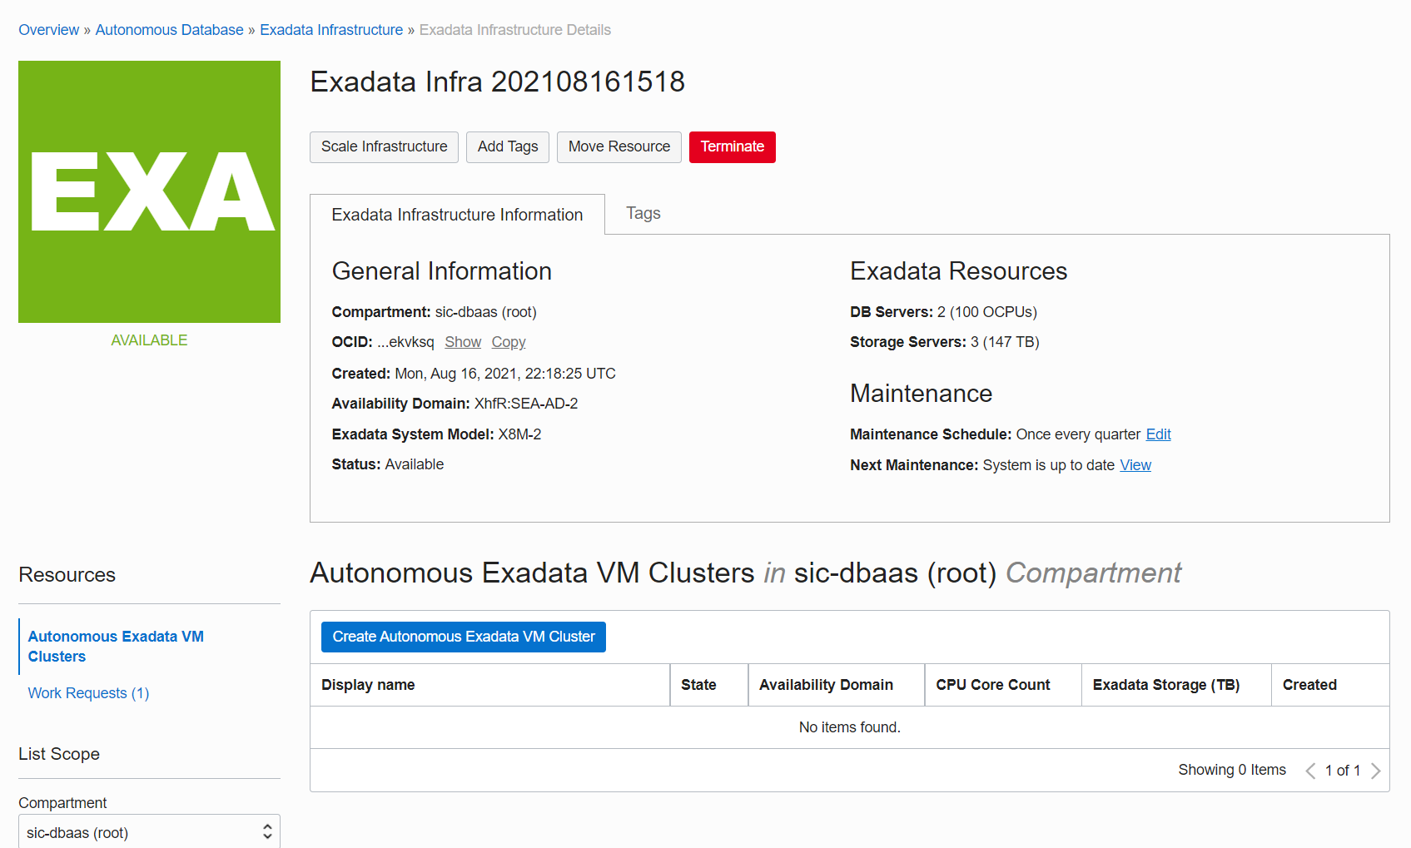Click the '1 of 1' page indicator

(x=1343, y=771)
